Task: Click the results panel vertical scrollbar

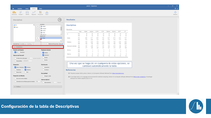Action: click(x=178, y=55)
